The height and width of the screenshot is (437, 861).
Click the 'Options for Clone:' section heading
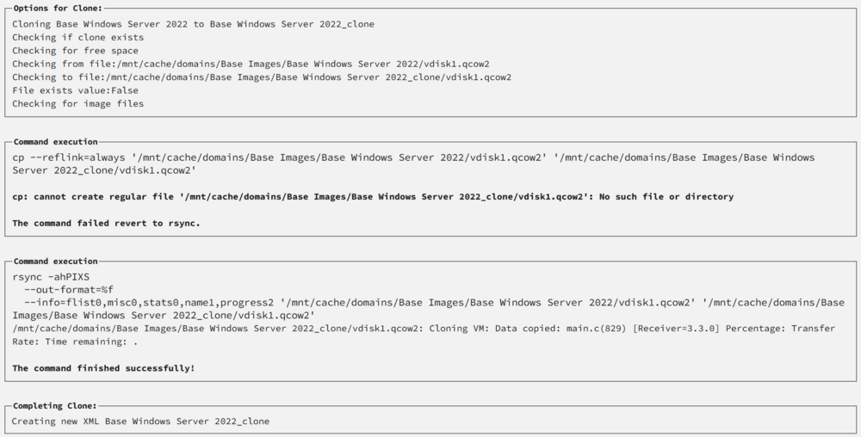coord(58,9)
